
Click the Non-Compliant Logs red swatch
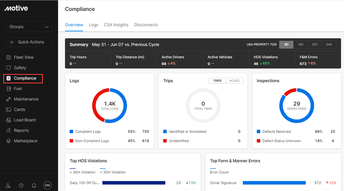click(71, 141)
